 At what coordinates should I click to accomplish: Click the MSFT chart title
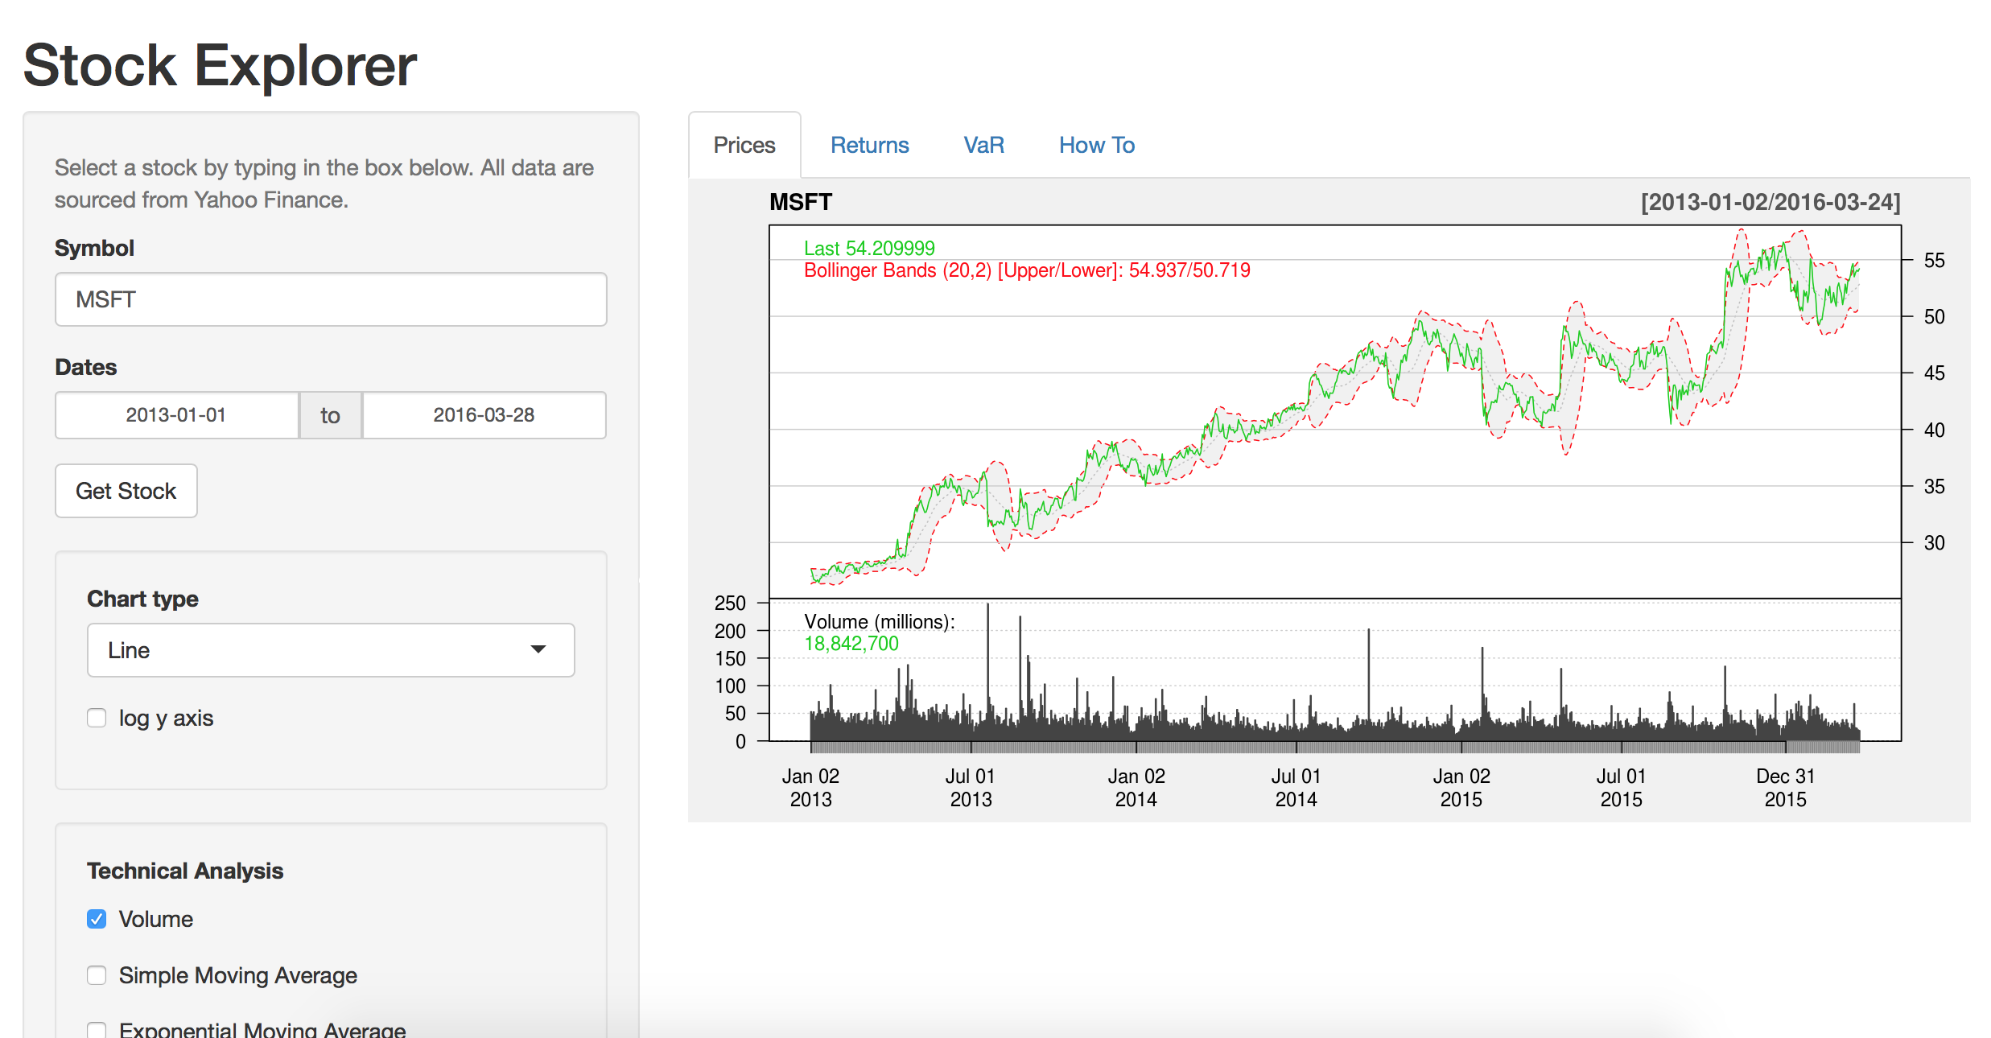click(800, 202)
